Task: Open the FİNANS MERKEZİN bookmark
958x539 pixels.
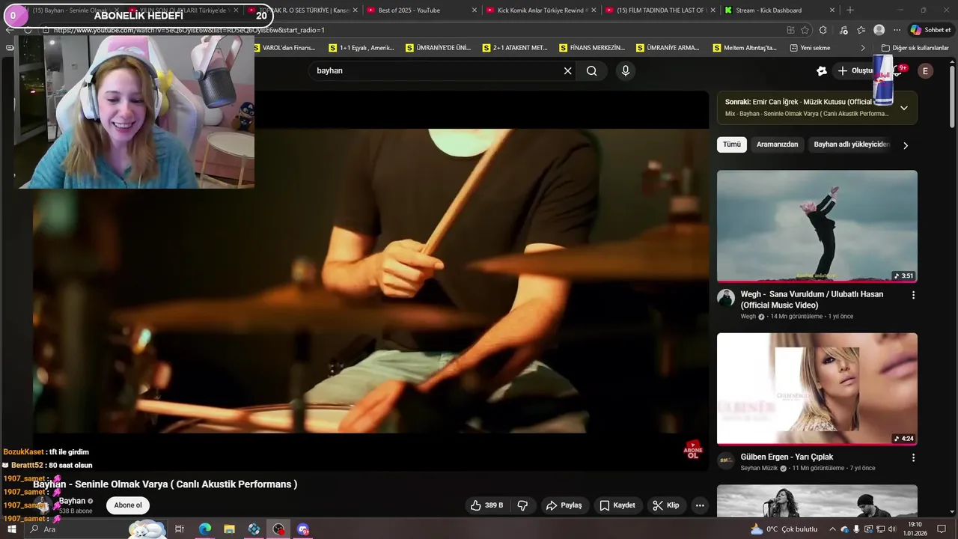Action: tap(592, 48)
